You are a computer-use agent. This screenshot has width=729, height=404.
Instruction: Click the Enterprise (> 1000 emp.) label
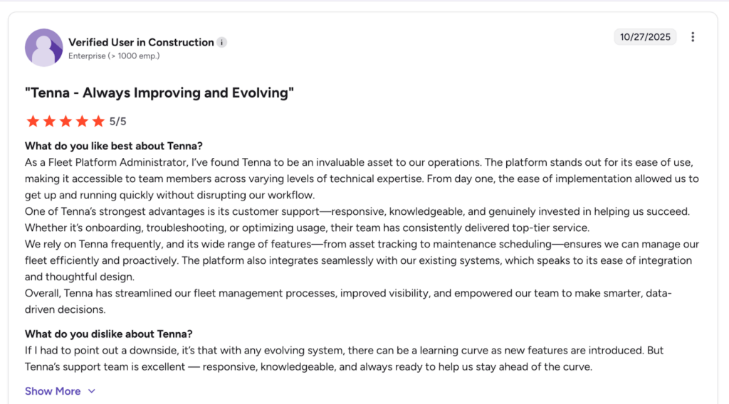(114, 55)
